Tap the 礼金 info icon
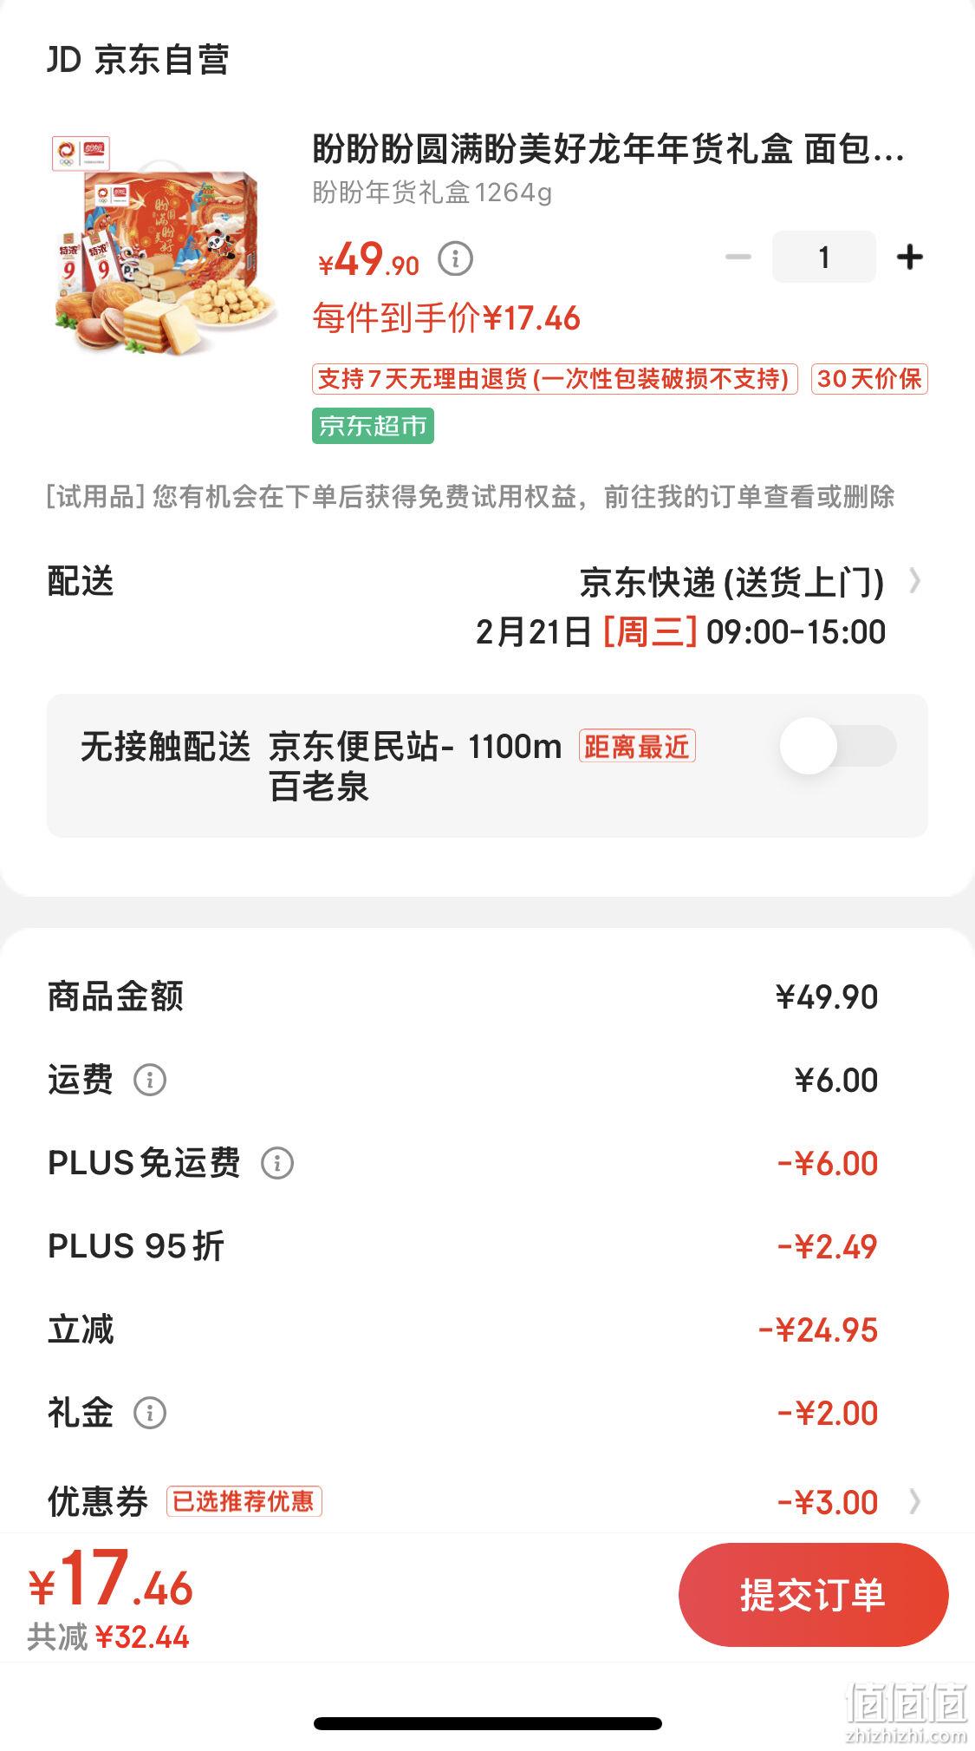This screenshot has width=975, height=1751. pyautogui.click(x=150, y=1413)
